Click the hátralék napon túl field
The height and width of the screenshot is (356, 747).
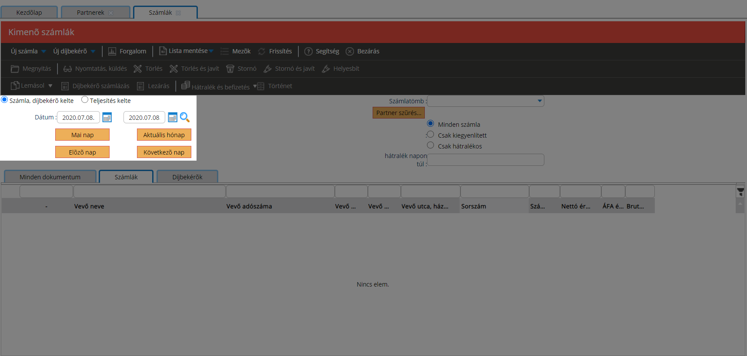486,160
